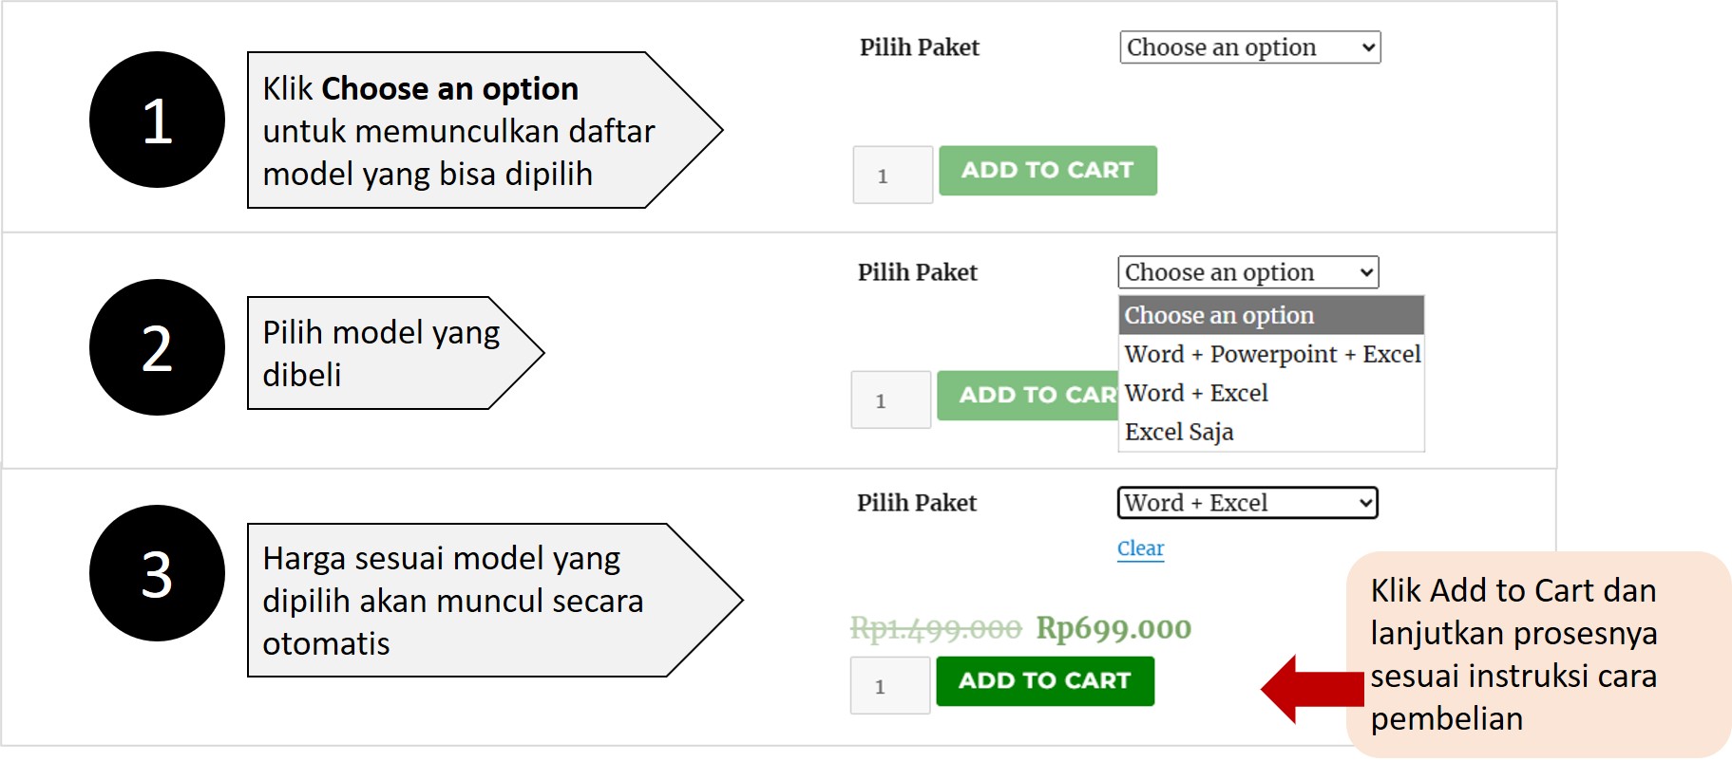Image resolution: width=1732 pixels, height=761 pixels.
Task: Click the quantity field in step 1
Action: pyautogui.click(x=891, y=175)
